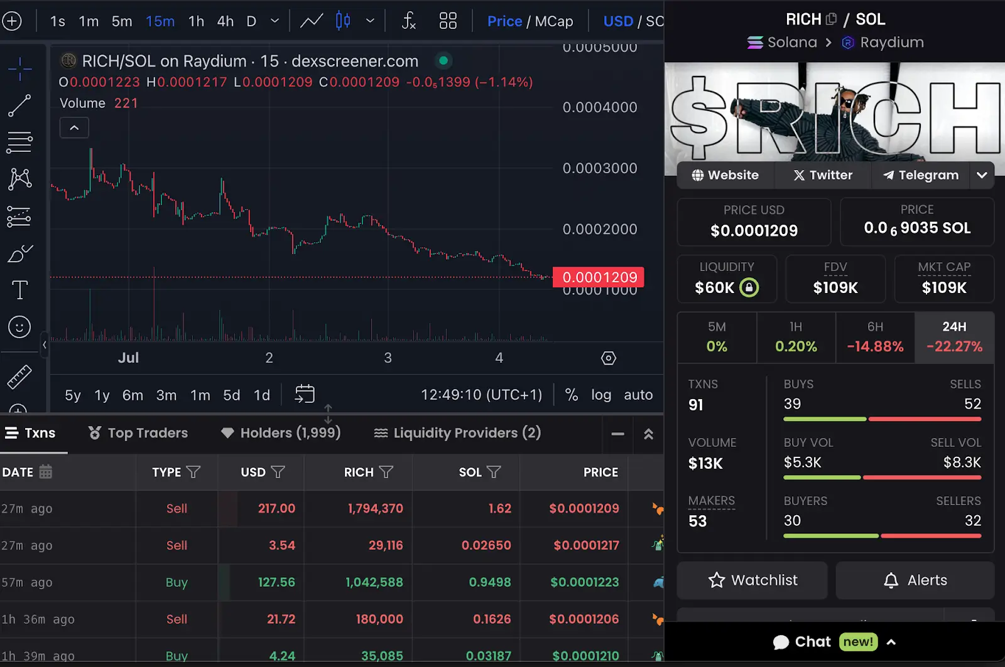Set chart range to 5d
1005x667 pixels.
click(x=232, y=395)
